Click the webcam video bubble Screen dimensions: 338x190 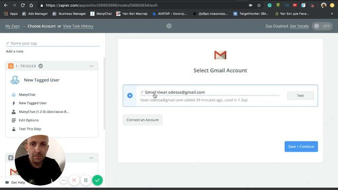point(40,160)
